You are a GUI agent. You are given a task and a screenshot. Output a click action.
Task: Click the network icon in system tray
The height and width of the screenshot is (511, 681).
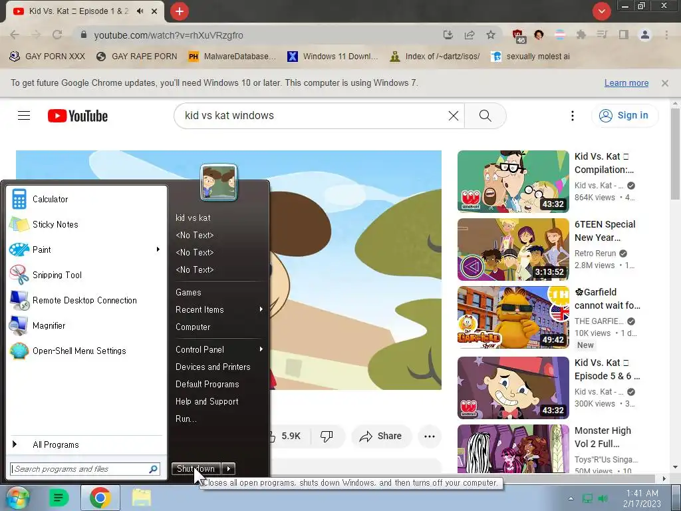pos(587,498)
